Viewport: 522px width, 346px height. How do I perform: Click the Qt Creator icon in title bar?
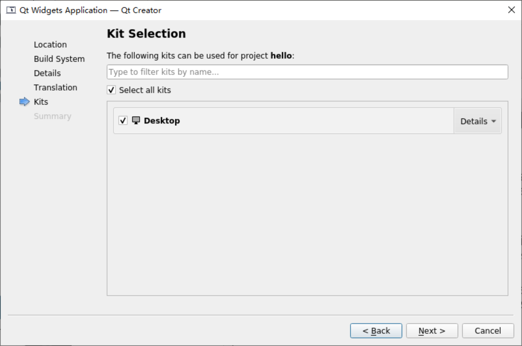tap(11, 10)
